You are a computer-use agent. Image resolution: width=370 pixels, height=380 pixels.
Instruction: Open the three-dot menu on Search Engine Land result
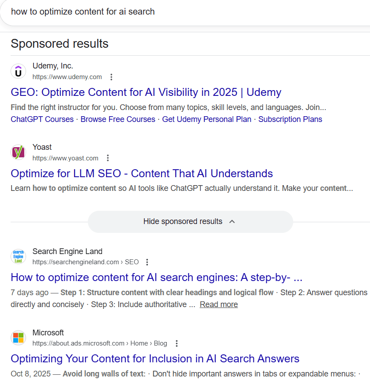147,262
